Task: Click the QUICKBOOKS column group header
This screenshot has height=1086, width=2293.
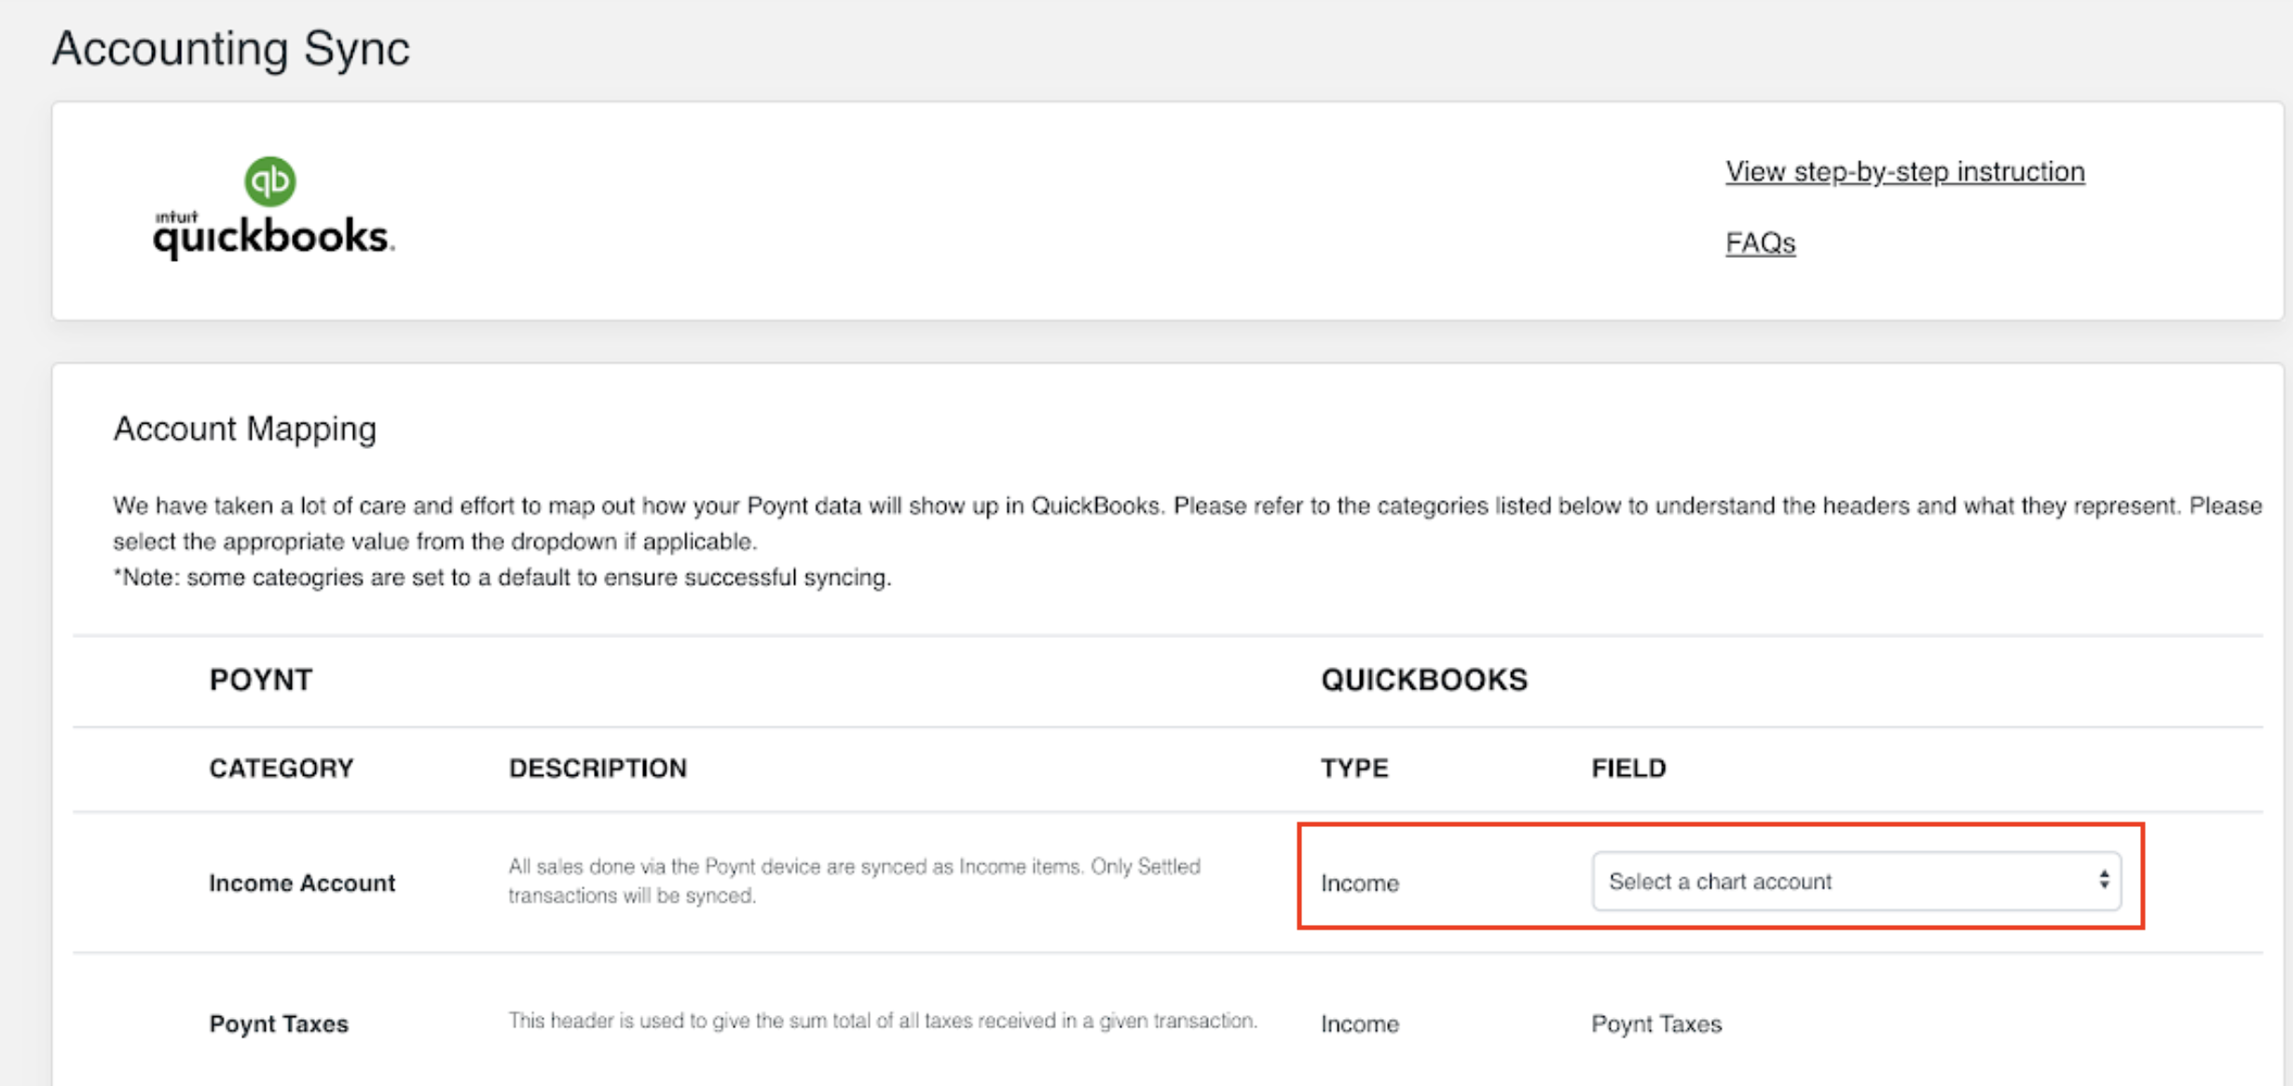Action: [1423, 680]
